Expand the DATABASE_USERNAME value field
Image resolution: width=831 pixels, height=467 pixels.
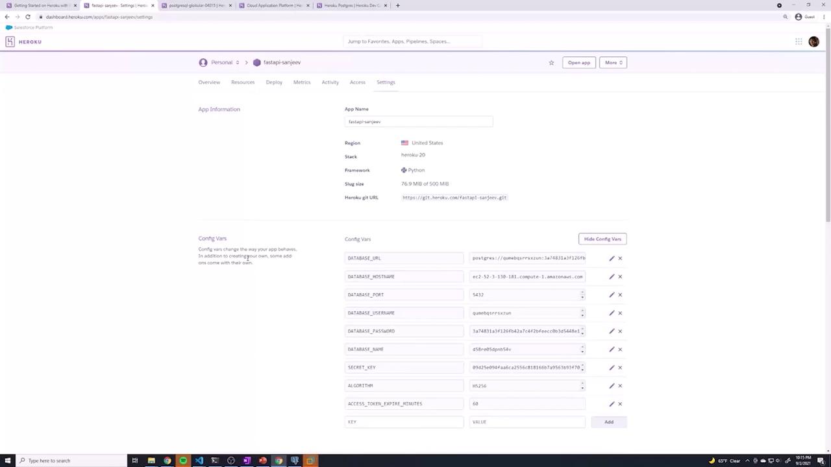[582, 313]
